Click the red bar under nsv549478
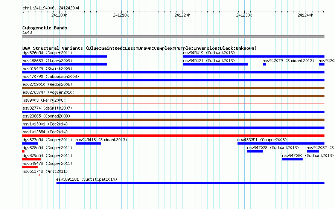This screenshot has height=209, width=335. pos(30,167)
